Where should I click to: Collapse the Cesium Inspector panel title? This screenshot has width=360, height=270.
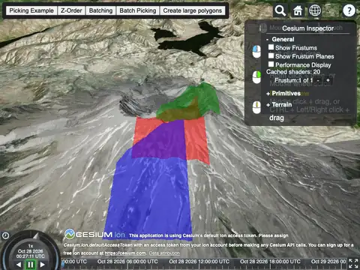[307, 28]
